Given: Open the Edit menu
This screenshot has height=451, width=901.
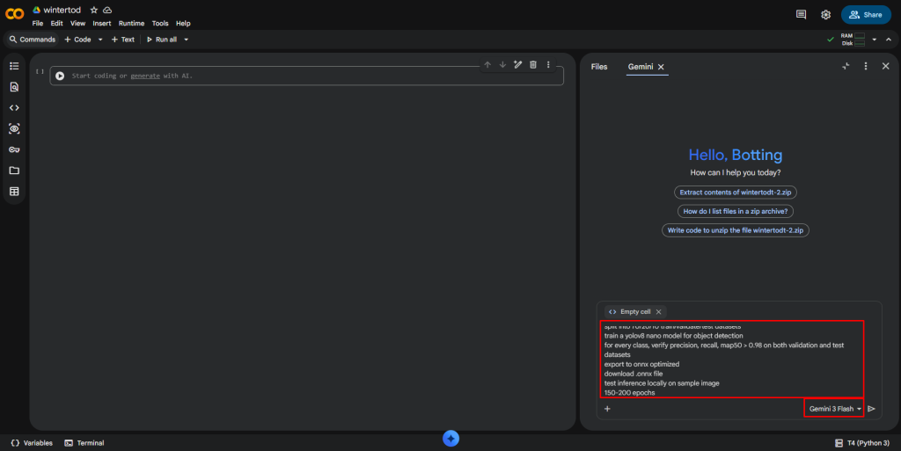Looking at the screenshot, I should coord(57,24).
